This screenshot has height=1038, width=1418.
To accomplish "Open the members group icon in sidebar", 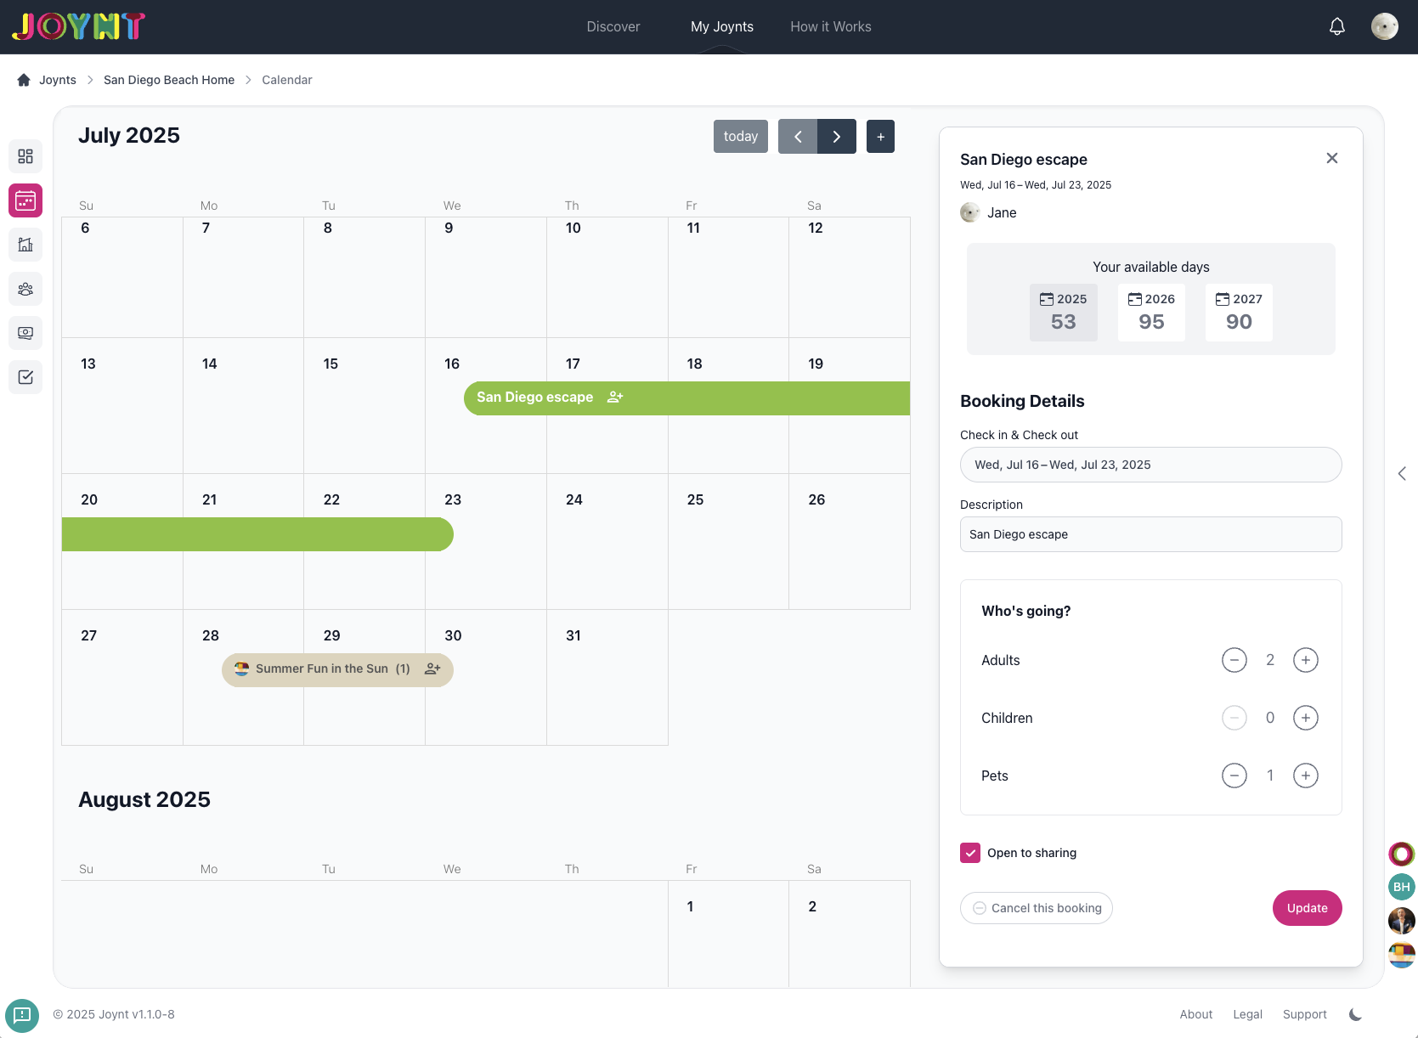I will click(25, 289).
